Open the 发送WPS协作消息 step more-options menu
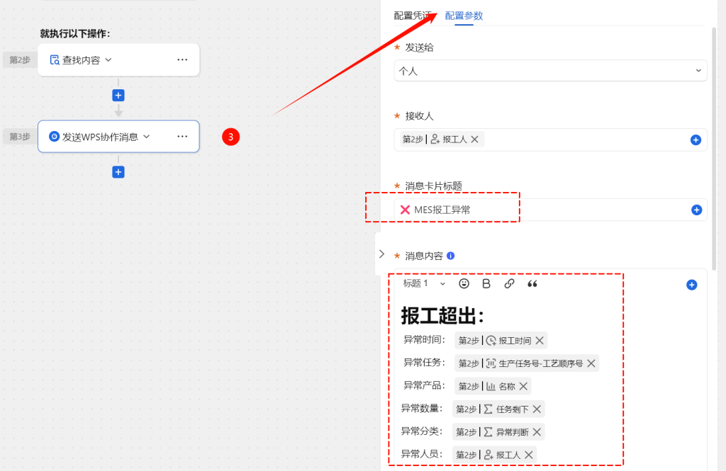Image resolution: width=726 pixels, height=471 pixels. coord(182,137)
